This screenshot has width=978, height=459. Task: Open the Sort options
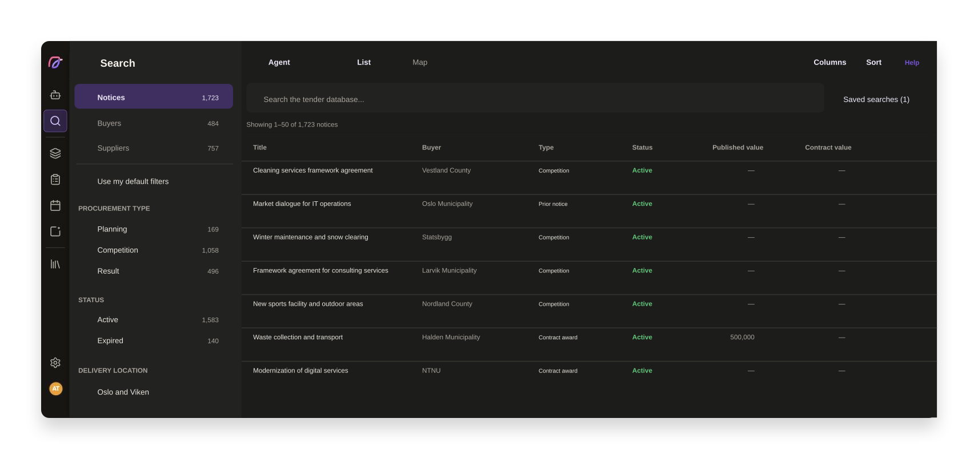[x=874, y=62]
